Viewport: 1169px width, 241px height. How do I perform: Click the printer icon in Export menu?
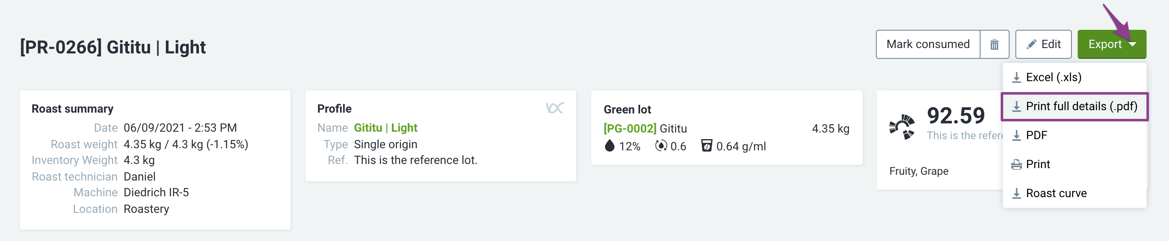(1017, 164)
